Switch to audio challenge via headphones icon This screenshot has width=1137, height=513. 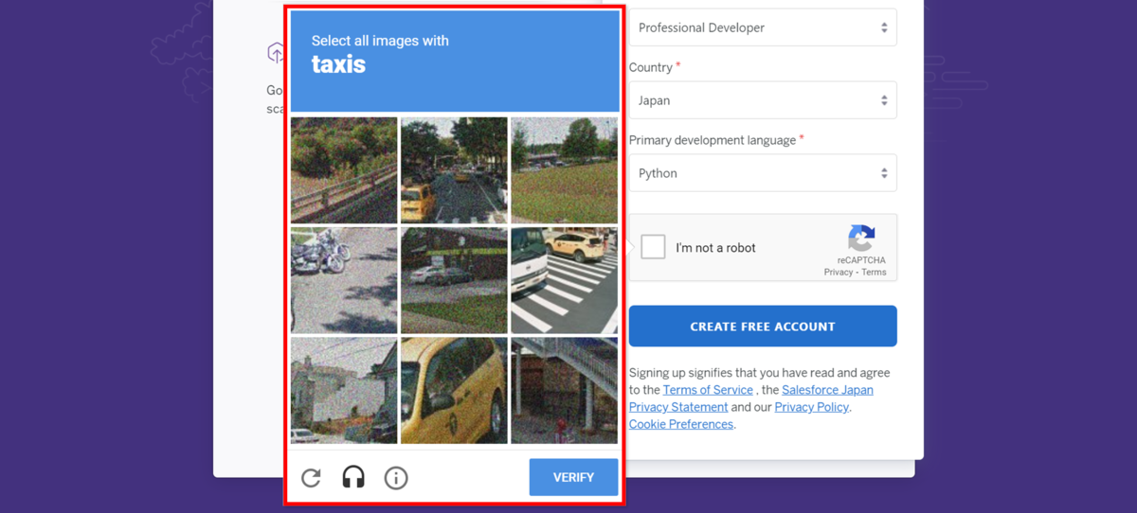[x=353, y=477]
